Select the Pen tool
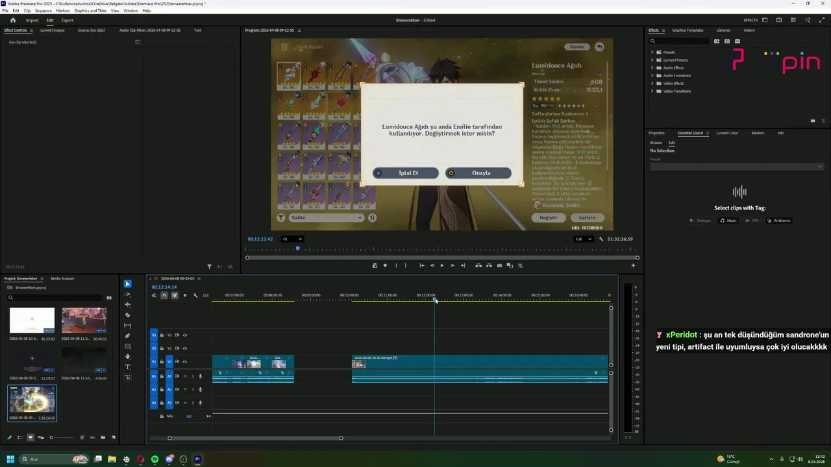 pos(127,336)
